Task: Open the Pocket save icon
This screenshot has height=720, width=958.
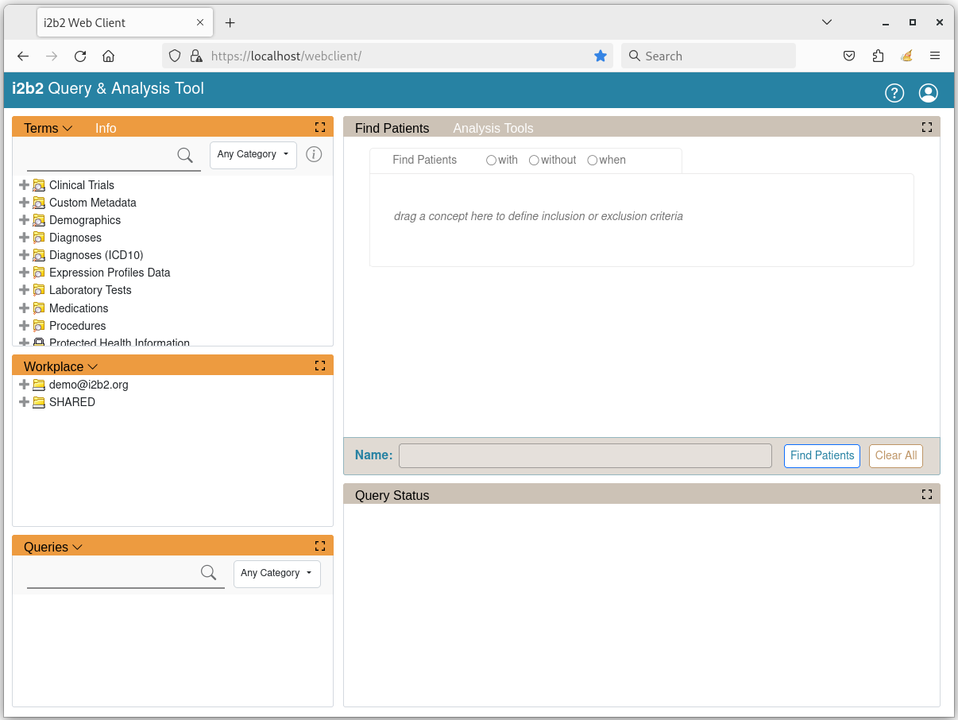Action: pyautogui.click(x=849, y=56)
